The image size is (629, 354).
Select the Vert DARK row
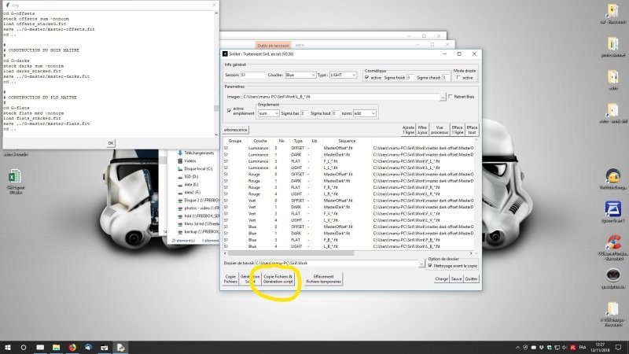click(348, 207)
